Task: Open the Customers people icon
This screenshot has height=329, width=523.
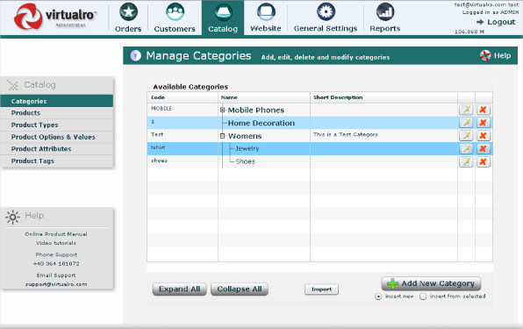Action: [x=175, y=11]
